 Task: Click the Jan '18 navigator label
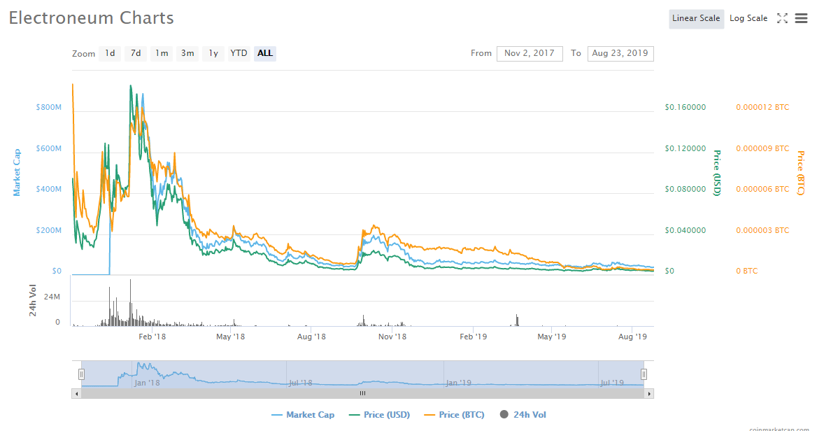tap(147, 383)
